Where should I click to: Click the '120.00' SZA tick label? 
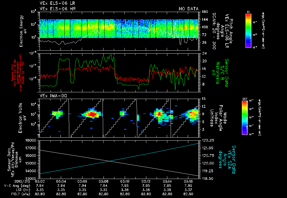208,163
